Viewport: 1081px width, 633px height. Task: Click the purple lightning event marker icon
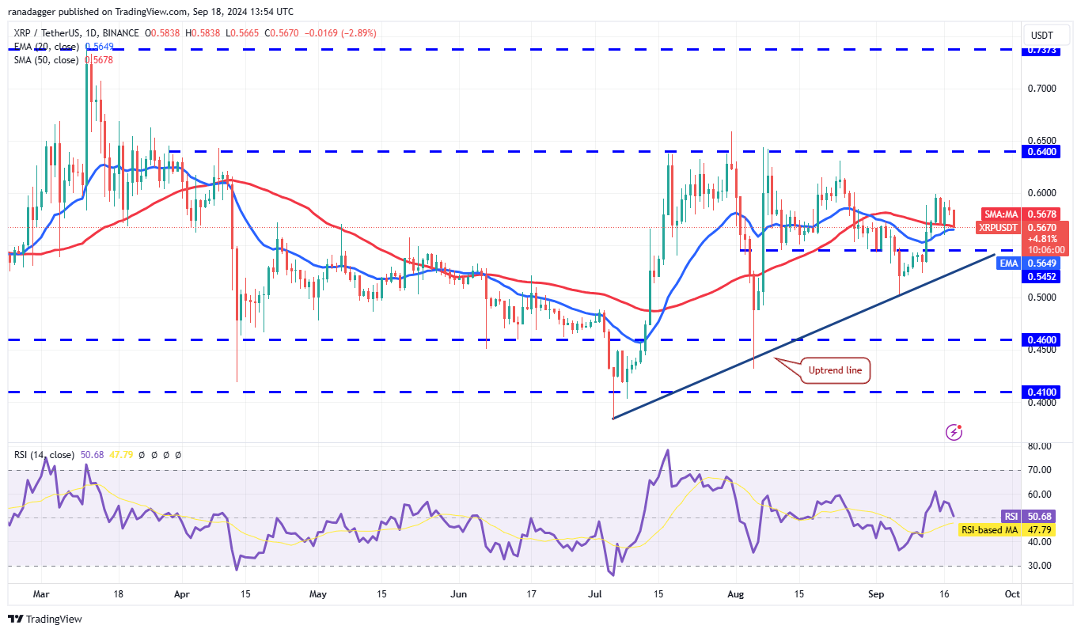click(954, 432)
